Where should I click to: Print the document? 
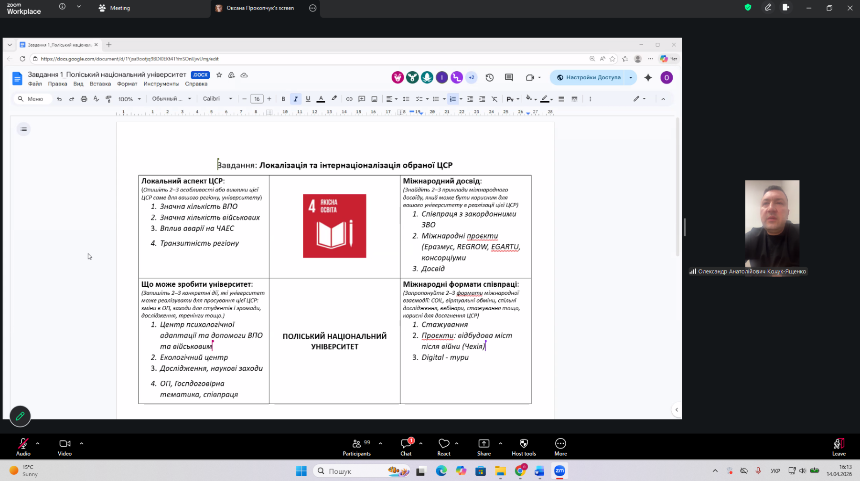[84, 99]
